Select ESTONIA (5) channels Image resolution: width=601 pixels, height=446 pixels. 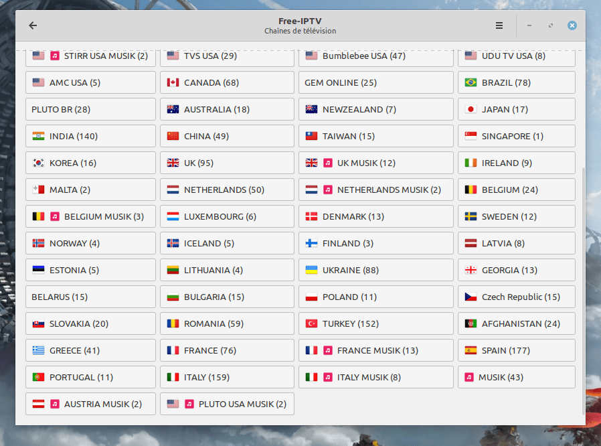pyautogui.click(x=90, y=270)
